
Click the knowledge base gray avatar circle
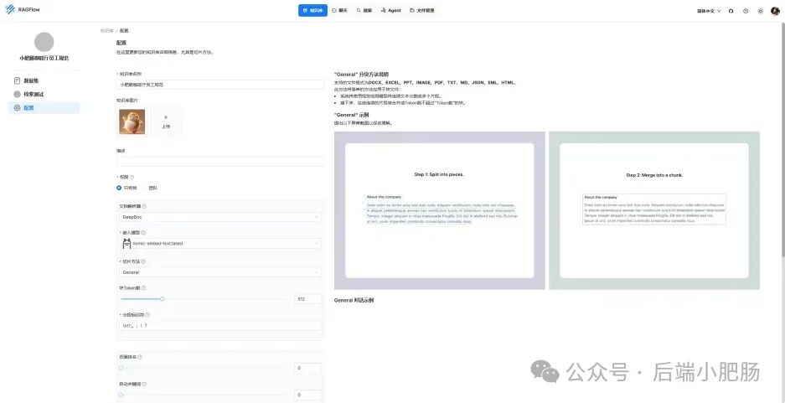[x=44, y=42]
